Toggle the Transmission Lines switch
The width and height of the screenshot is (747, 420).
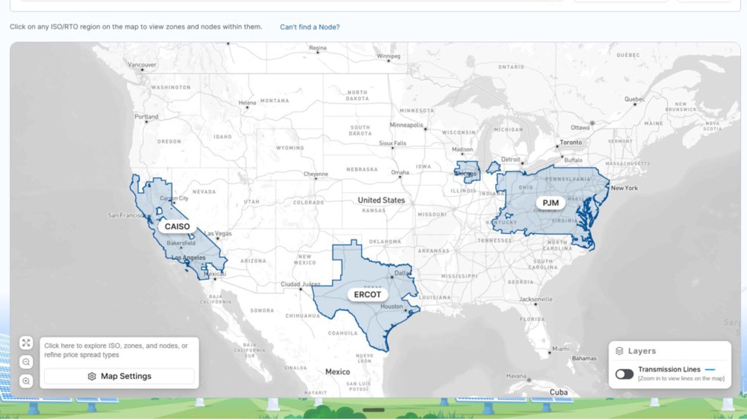[624, 374]
